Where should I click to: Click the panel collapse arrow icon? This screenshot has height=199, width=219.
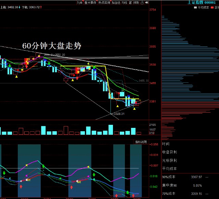point(146,2)
